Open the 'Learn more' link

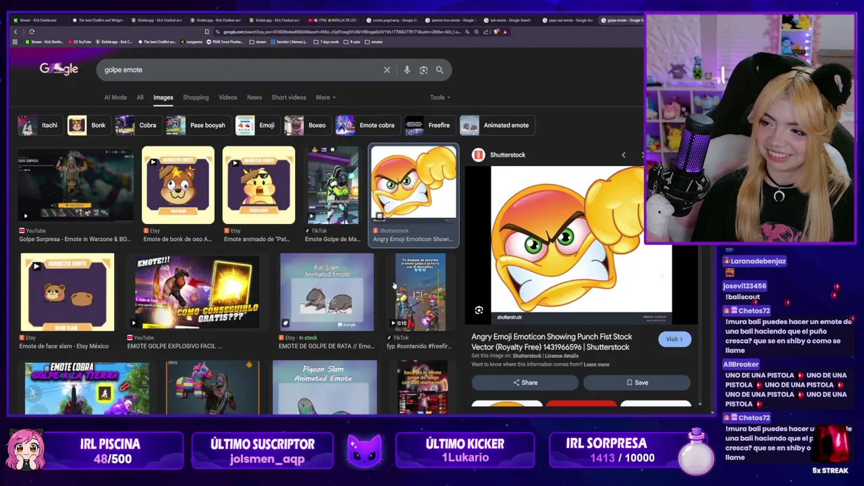pyautogui.click(x=596, y=364)
